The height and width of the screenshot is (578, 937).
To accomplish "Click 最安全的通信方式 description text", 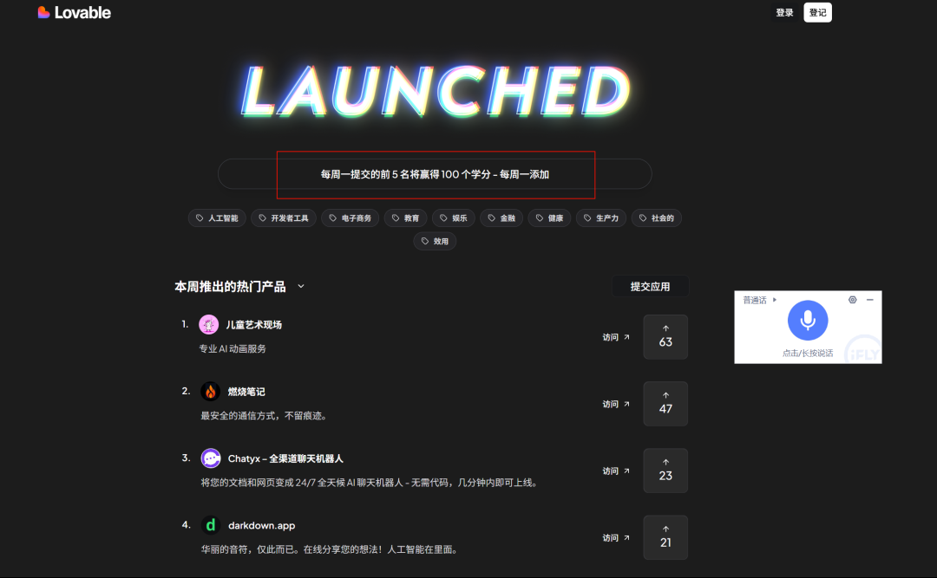I will pyautogui.click(x=264, y=416).
